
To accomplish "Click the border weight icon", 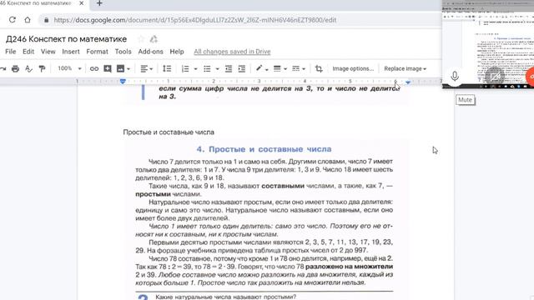I will (277, 68).
